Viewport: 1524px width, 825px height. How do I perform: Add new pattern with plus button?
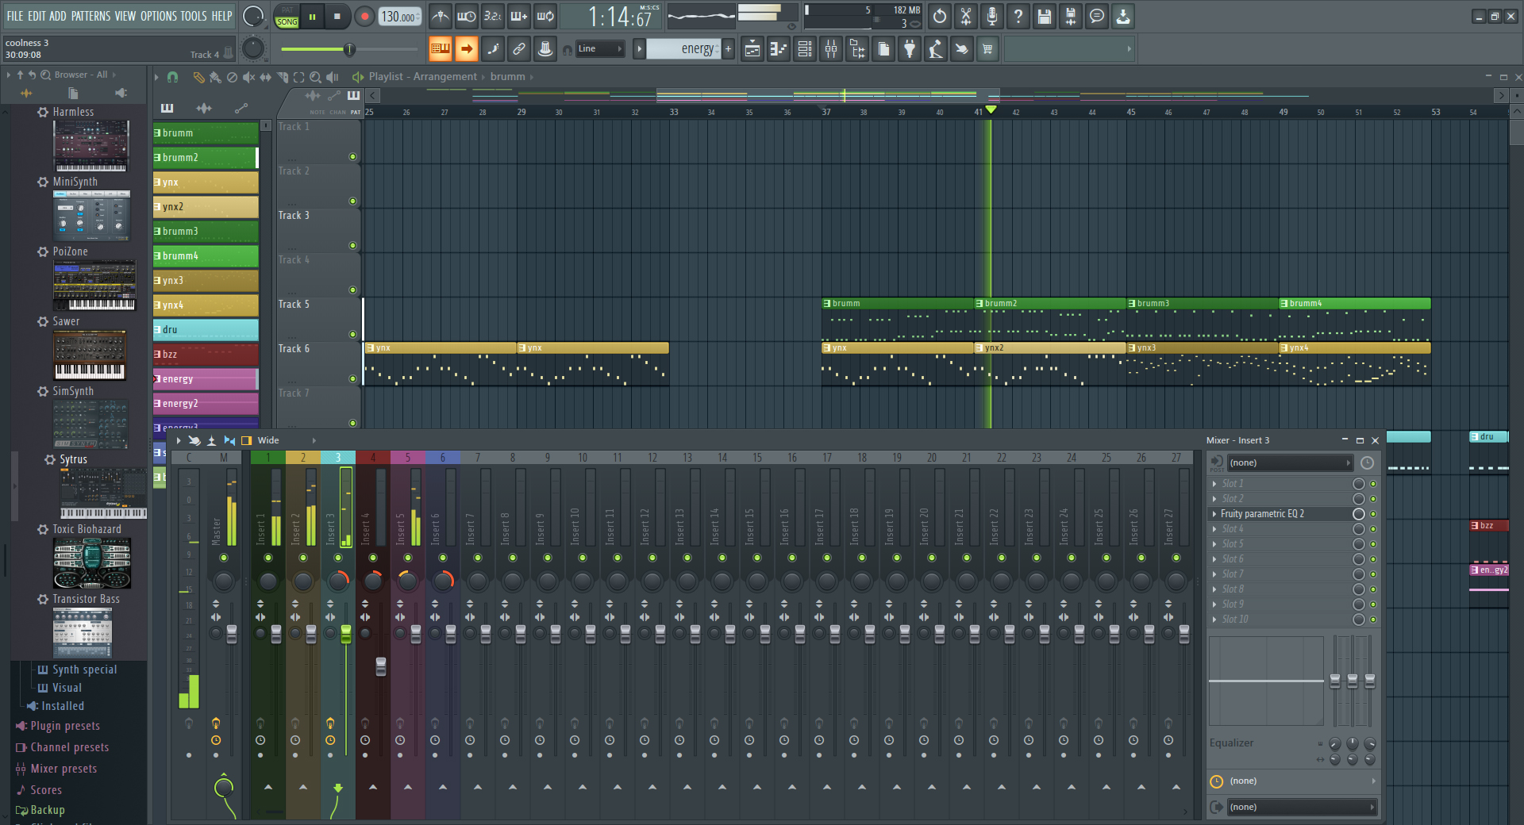pyautogui.click(x=728, y=49)
